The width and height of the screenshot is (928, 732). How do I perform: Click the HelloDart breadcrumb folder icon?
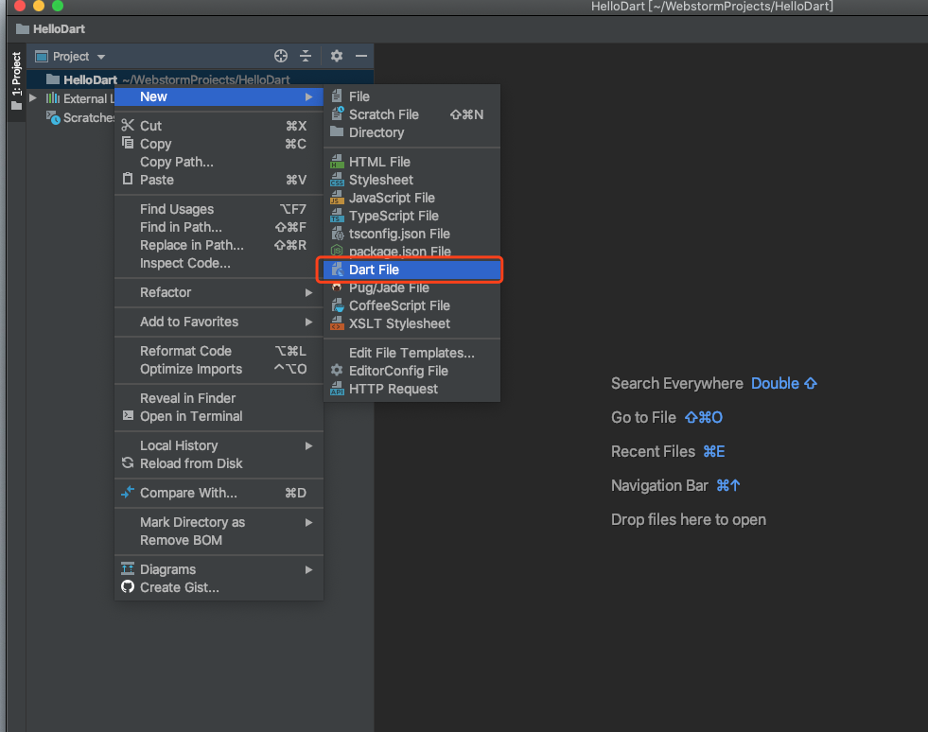(23, 29)
